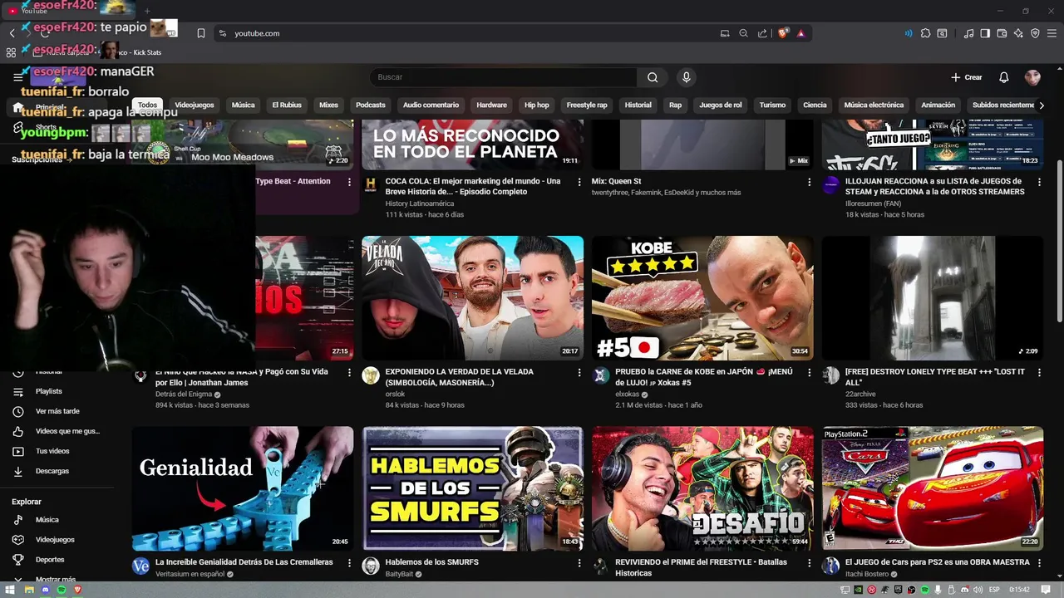Click the Crear button
The width and height of the screenshot is (1064, 598).
coord(967,77)
